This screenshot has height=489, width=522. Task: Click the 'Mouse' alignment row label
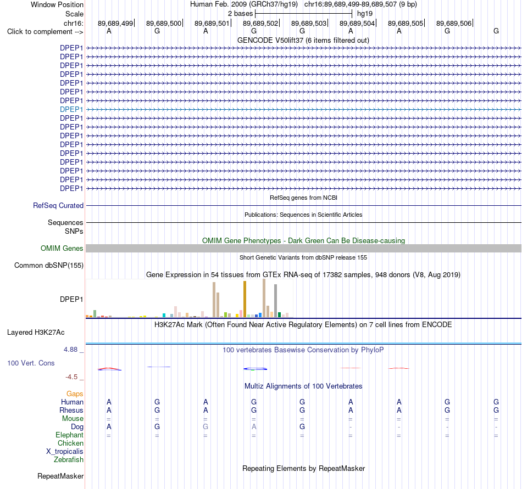[x=73, y=419]
